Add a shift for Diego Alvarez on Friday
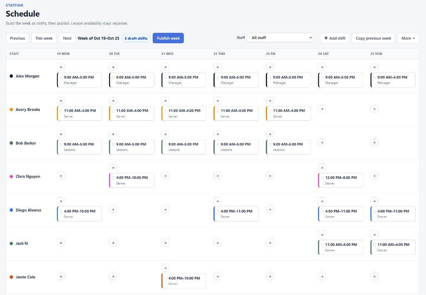426x295 pixels. pos(270,209)
